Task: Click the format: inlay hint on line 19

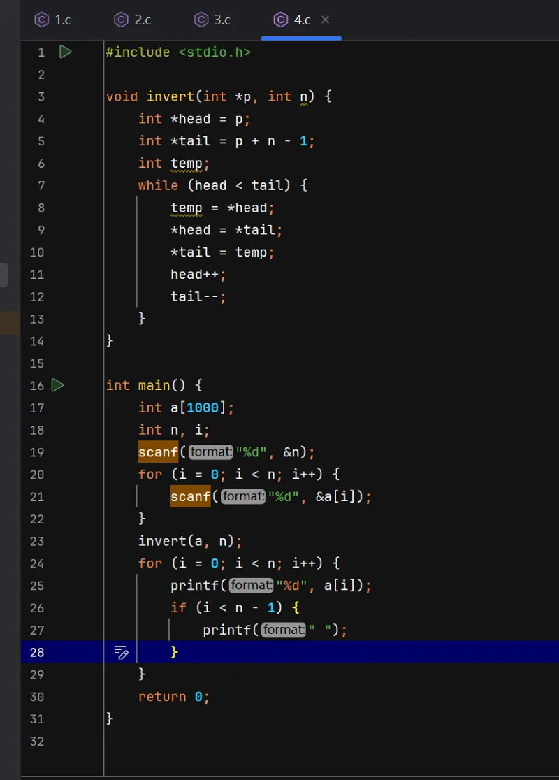Action: tap(211, 452)
